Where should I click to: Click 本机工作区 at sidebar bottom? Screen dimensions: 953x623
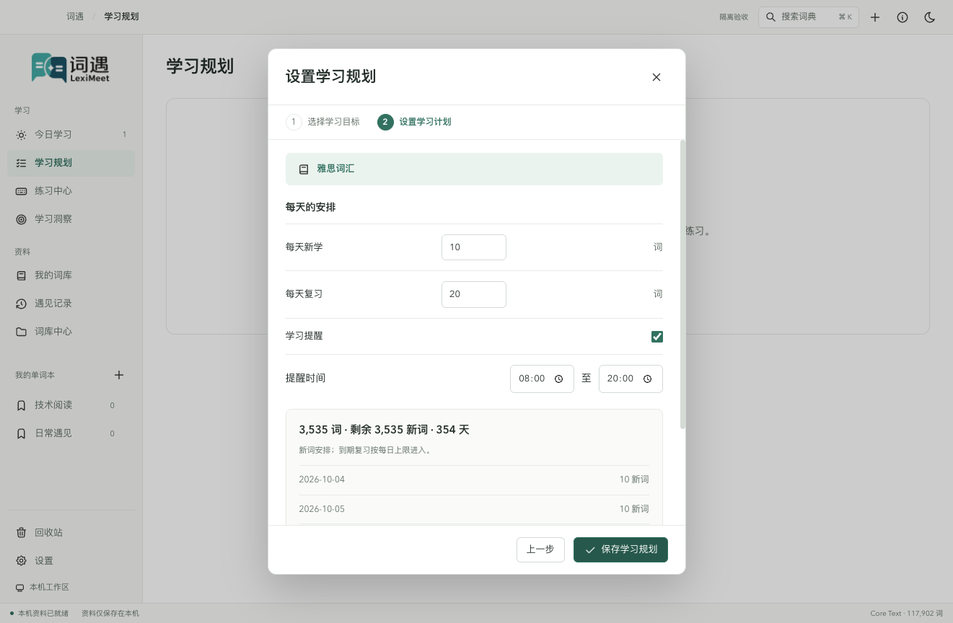(x=43, y=588)
